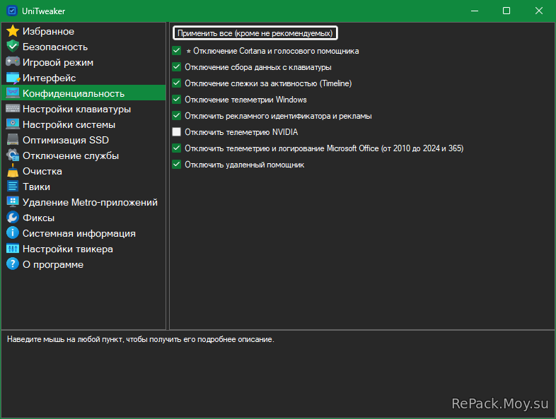Click the gamepad icon for Игровой режим
The width and height of the screenshot is (556, 419).
[12, 62]
